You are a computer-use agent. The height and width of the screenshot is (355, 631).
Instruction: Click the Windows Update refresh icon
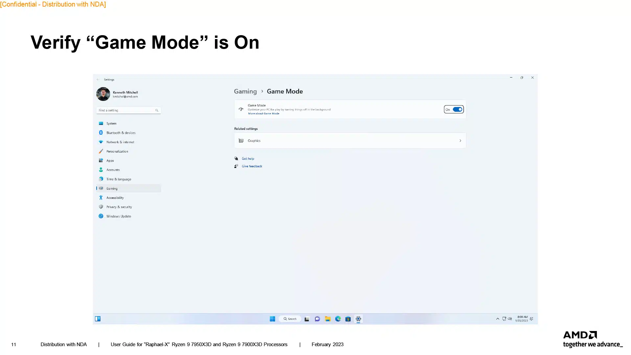101,216
